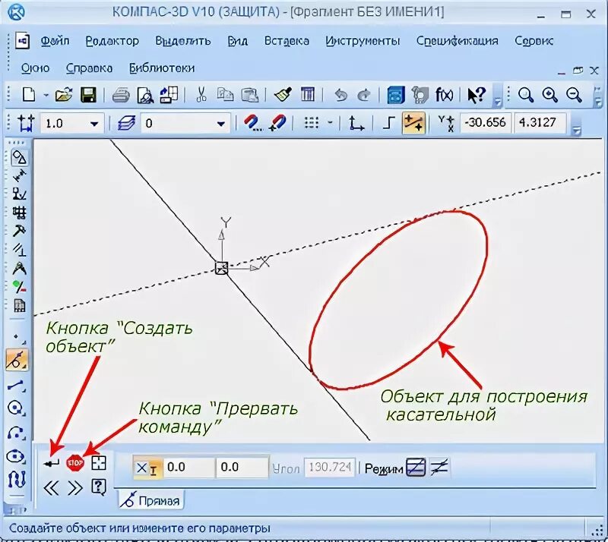The height and width of the screenshot is (542, 608).
Task: Open the Geometry panel icon in sidebar
Action: click(x=18, y=158)
